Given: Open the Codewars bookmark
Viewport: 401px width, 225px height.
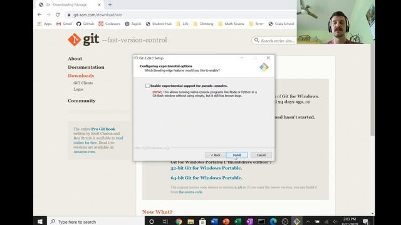Looking at the screenshot, I should click(110, 24).
